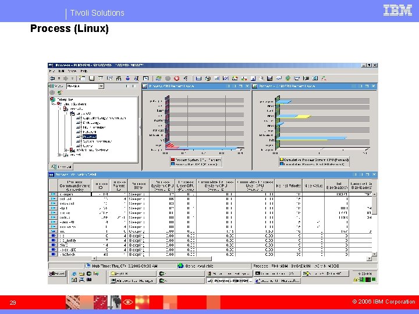Select the Browser view toolbar icon
The width and height of the screenshot is (419, 314).
point(315,78)
